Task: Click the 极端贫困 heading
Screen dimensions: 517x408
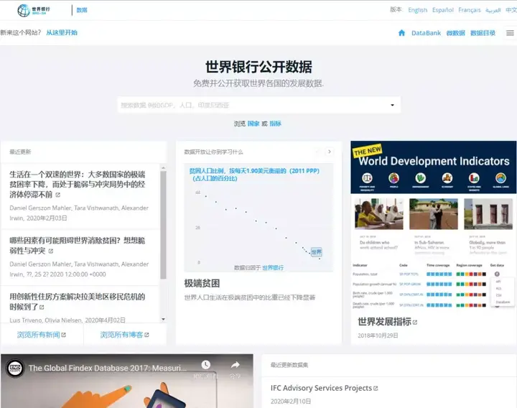Action: (x=202, y=283)
